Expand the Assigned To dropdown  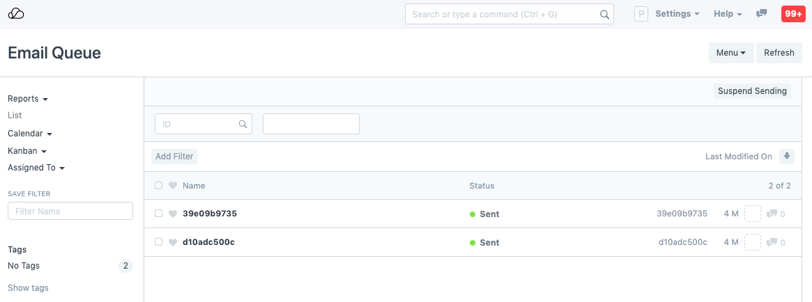pos(36,168)
